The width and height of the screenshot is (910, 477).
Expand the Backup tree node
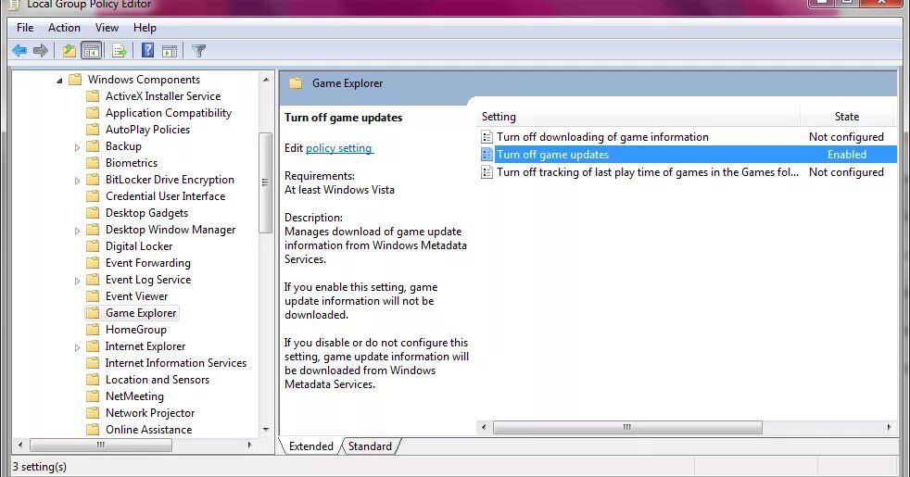click(x=77, y=147)
